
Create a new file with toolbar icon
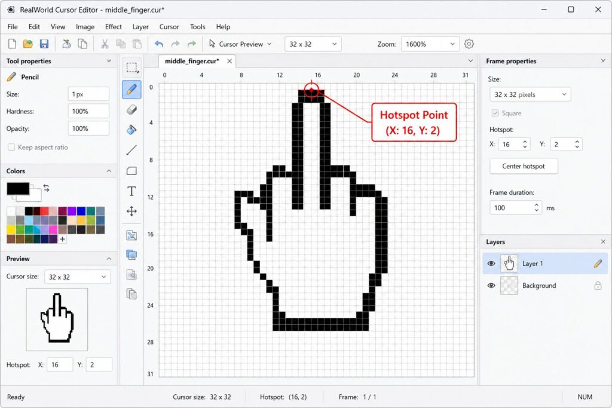coord(12,44)
